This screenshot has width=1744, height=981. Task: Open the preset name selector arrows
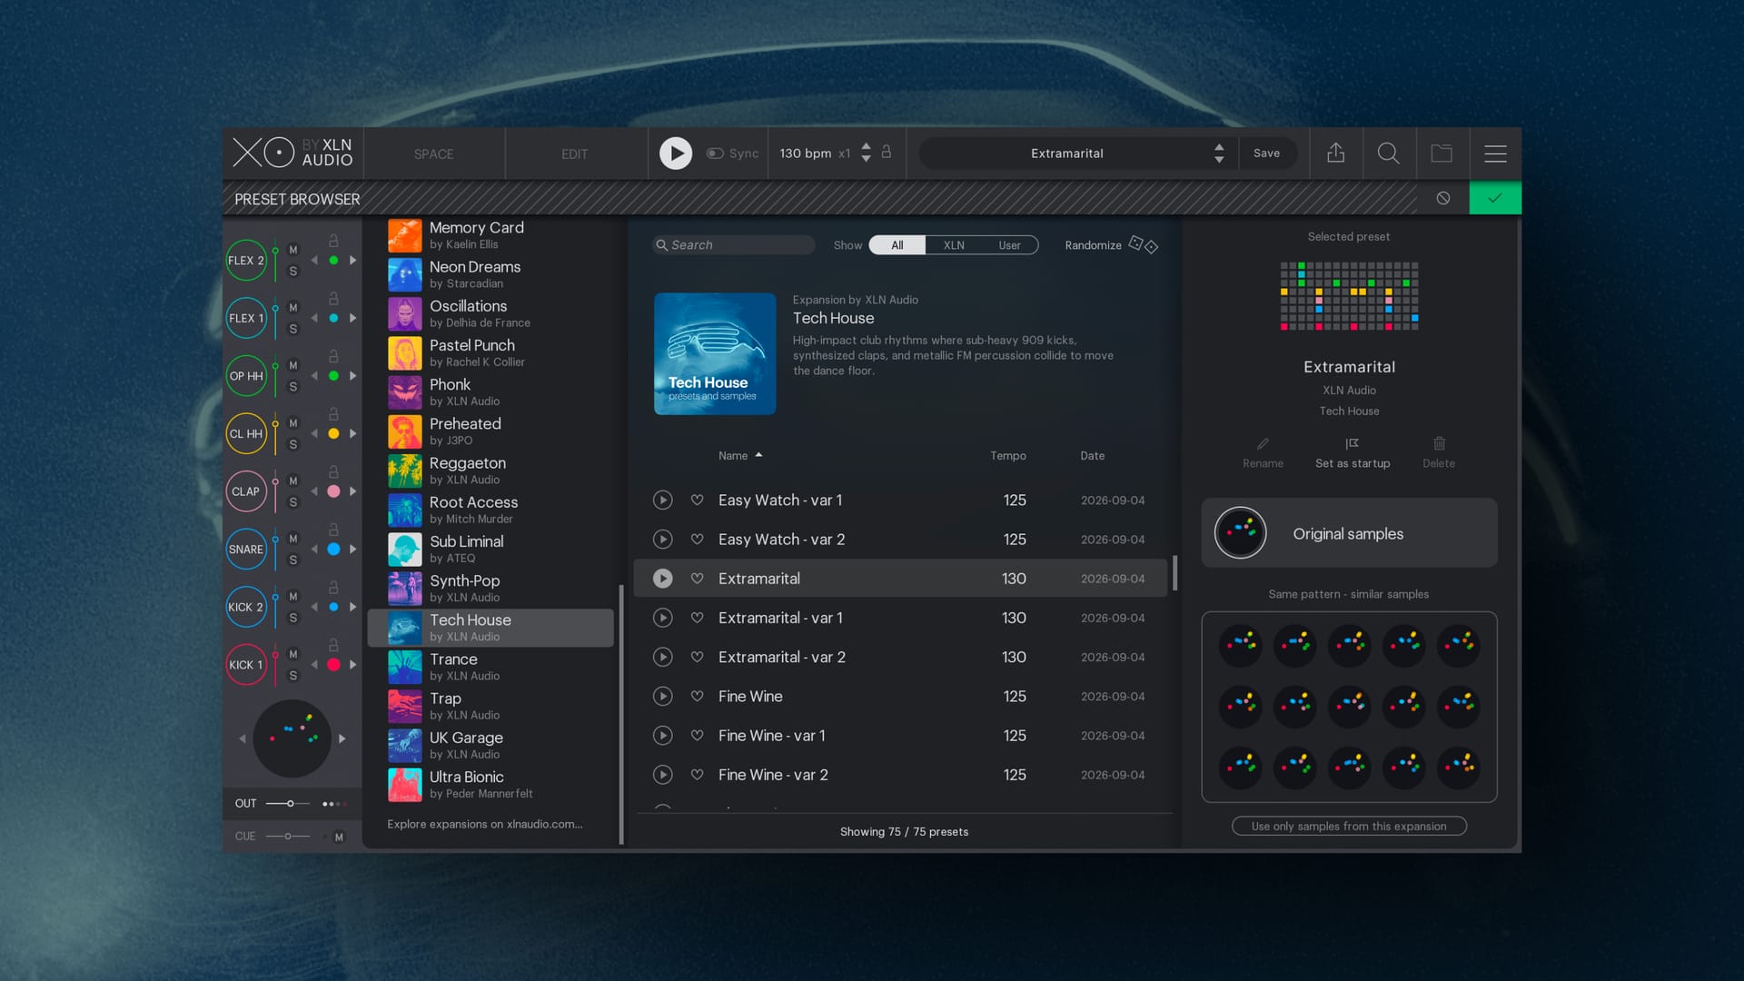point(1219,154)
